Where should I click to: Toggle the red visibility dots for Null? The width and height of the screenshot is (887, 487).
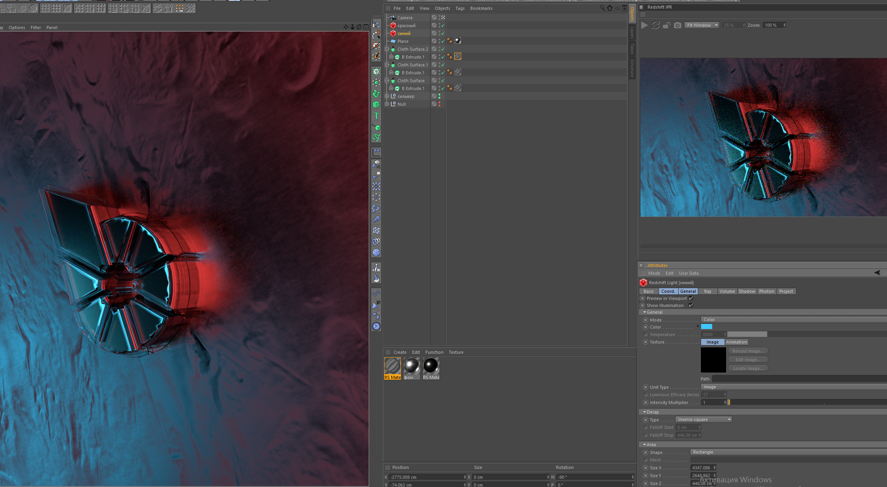[439, 104]
